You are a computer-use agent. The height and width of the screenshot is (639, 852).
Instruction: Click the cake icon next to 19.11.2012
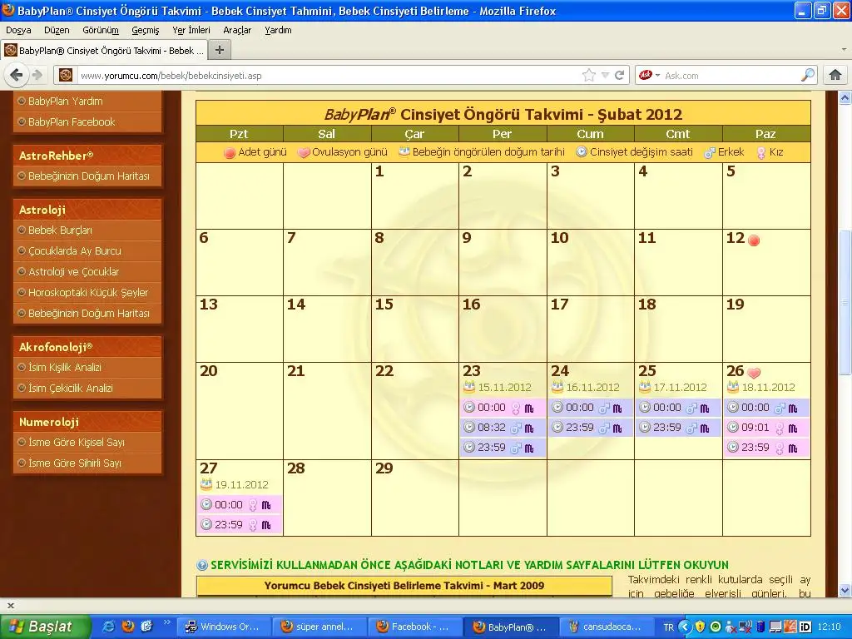click(206, 484)
